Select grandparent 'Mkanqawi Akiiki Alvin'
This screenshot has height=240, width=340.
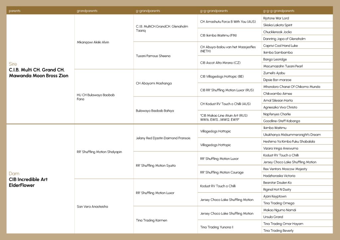tap(93, 42)
